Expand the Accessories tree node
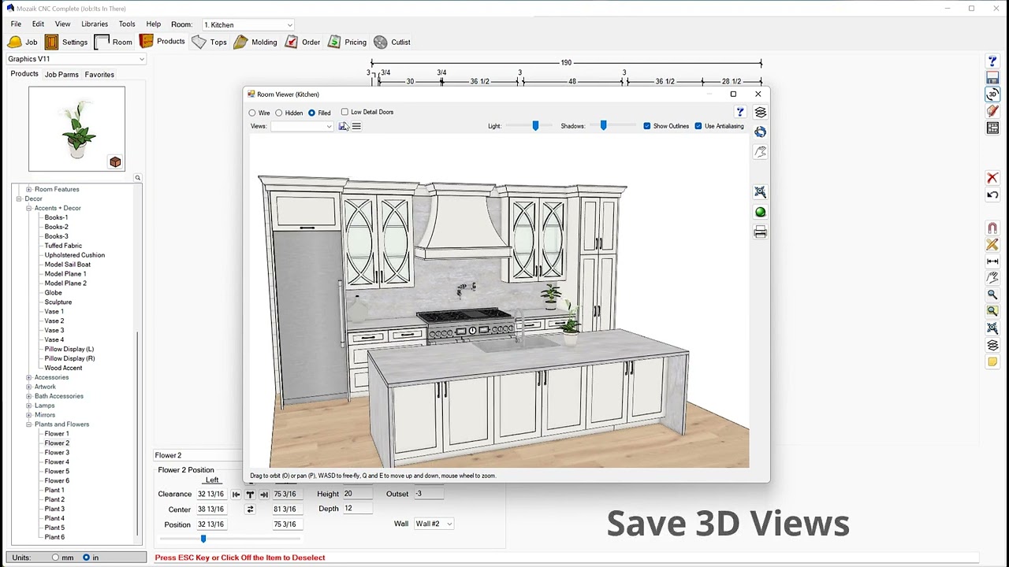Image resolution: width=1009 pixels, height=567 pixels. coord(29,378)
